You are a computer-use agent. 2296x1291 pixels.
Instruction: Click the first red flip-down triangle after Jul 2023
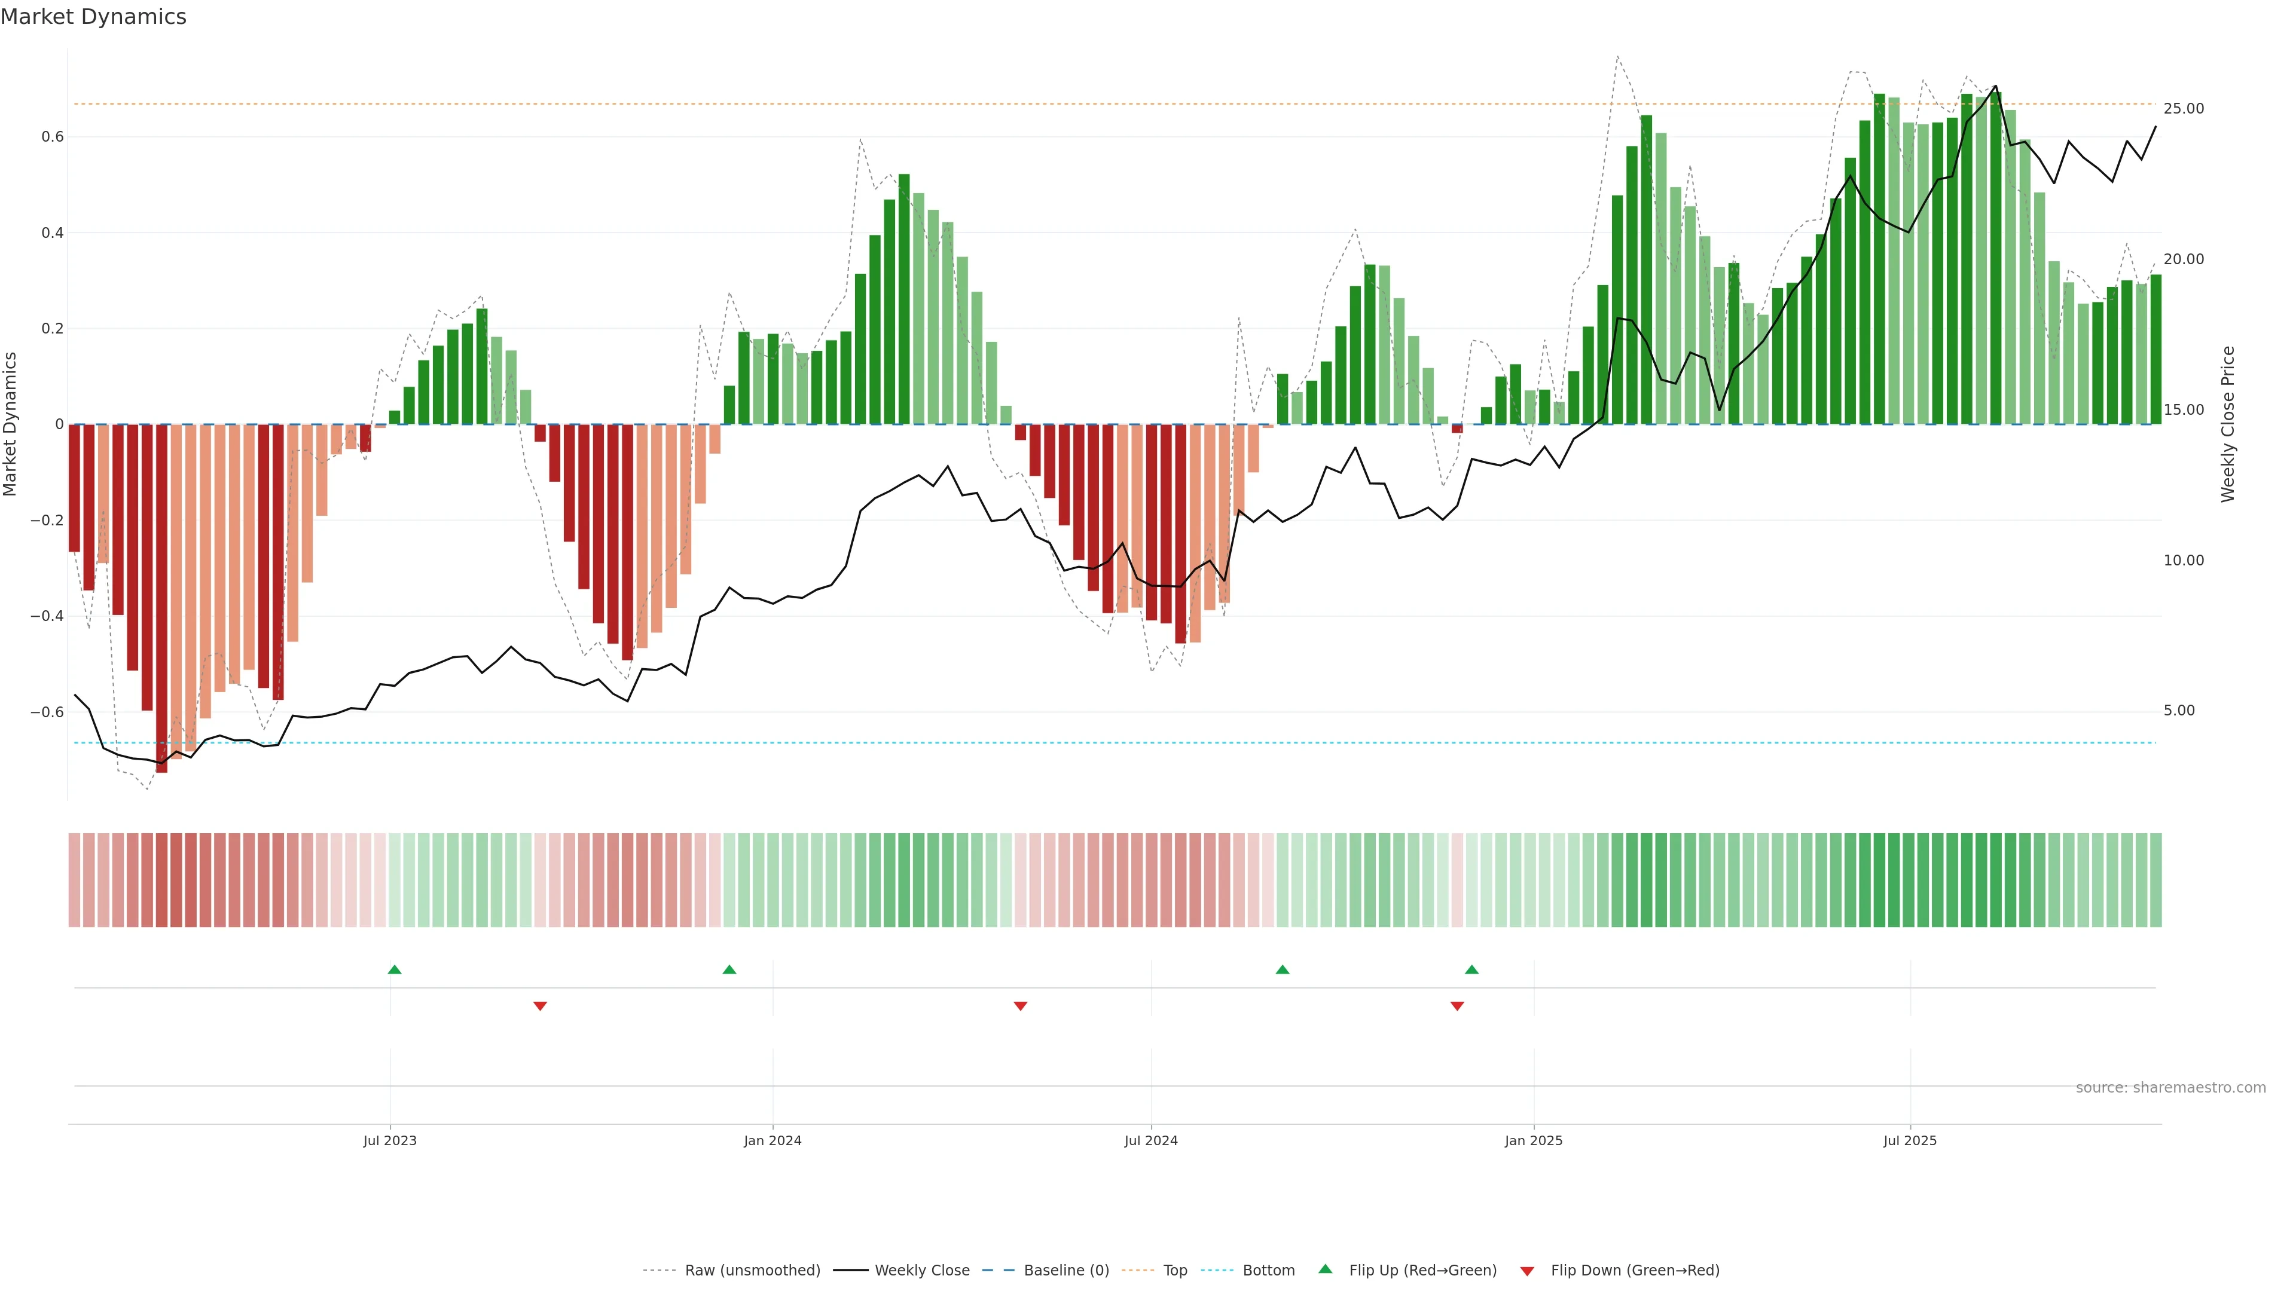(540, 1006)
